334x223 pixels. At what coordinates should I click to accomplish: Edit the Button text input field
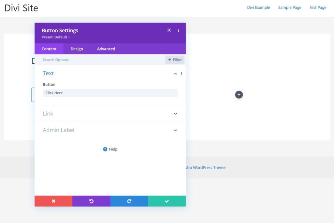point(111,93)
